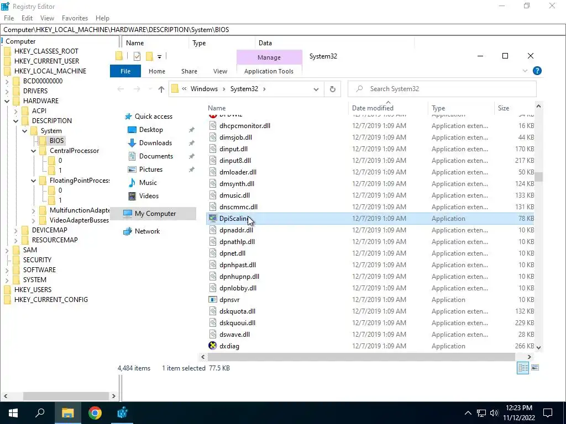
Task: Click Registry Editor address bar path
Action: point(283,30)
